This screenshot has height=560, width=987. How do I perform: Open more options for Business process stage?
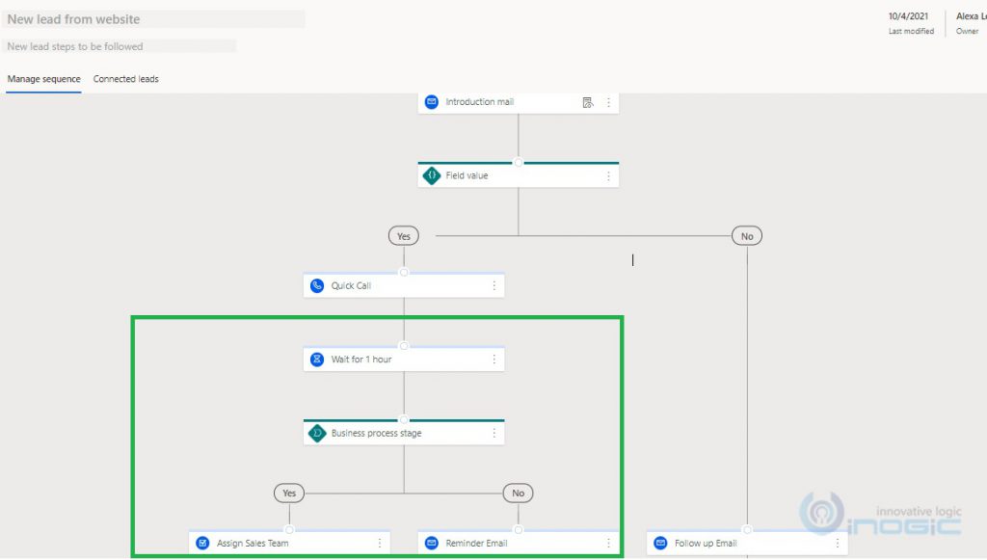[494, 433]
